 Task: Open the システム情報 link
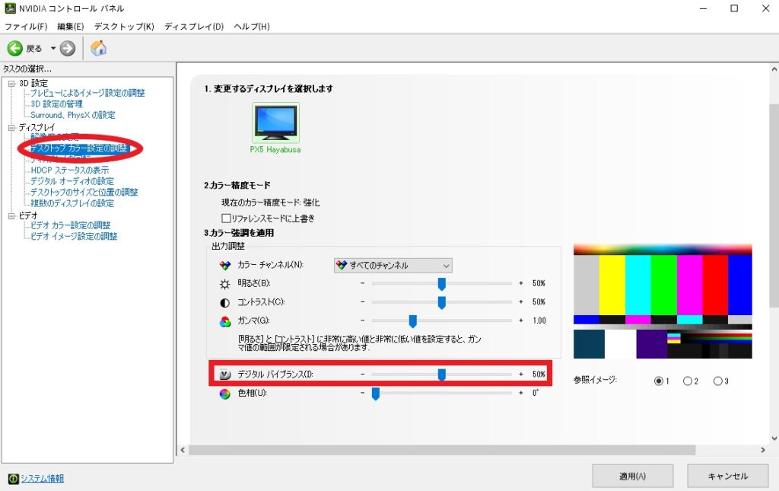click(x=43, y=478)
